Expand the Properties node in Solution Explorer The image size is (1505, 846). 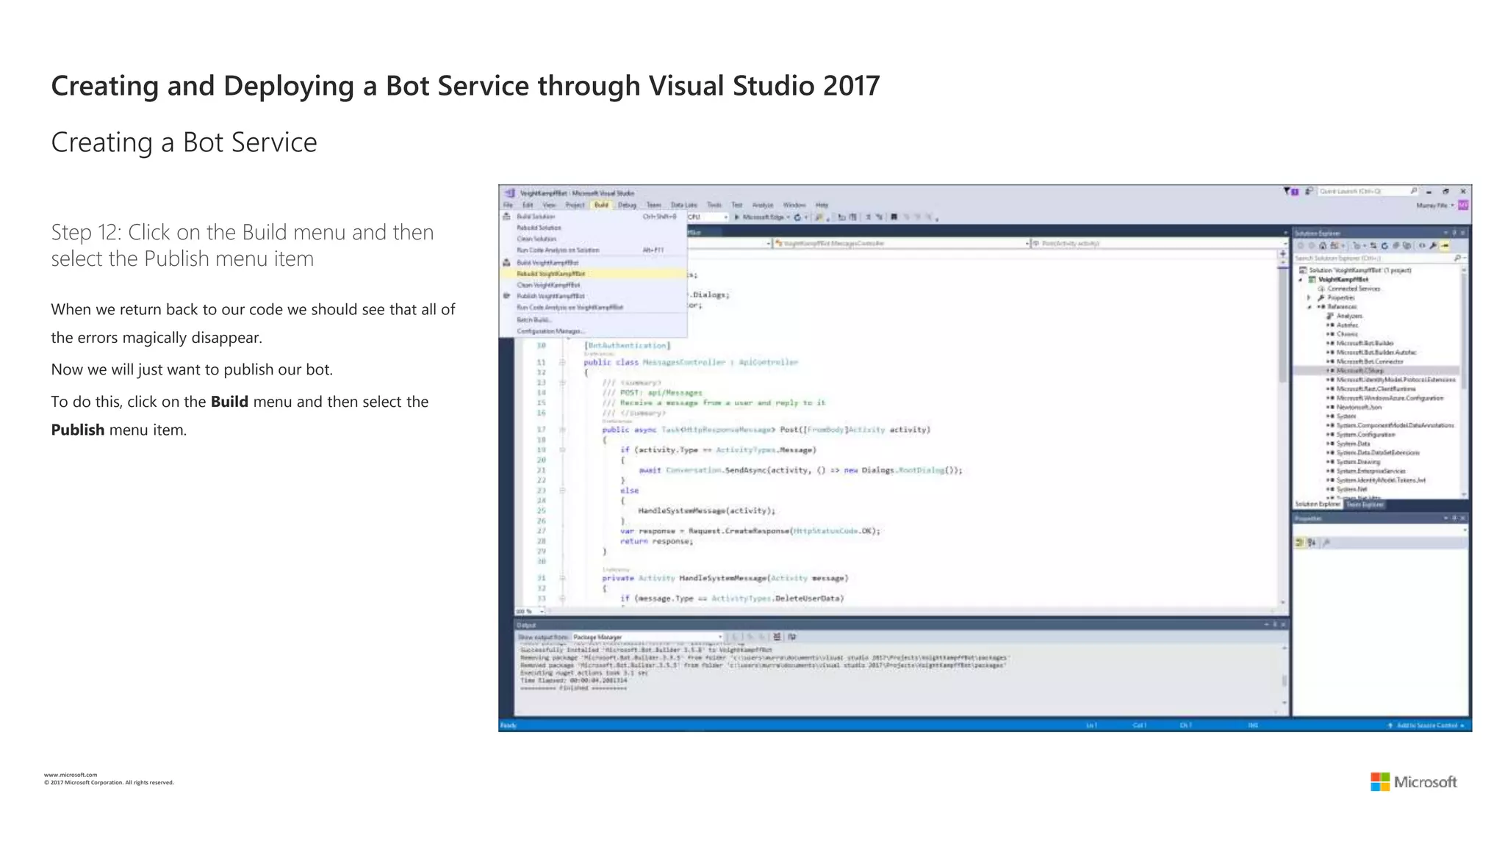pyautogui.click(x=1309, y=298)
